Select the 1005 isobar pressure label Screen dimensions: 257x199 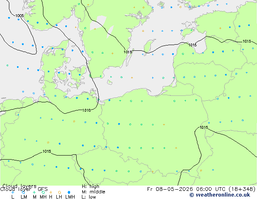pos(19,15)
